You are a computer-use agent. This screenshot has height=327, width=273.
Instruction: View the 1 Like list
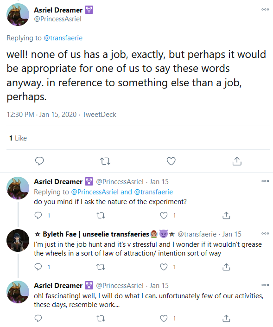click(x=18, y=138)
